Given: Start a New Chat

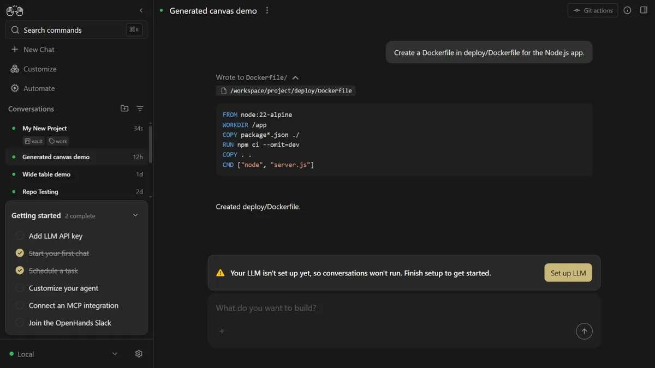Looking at the screenshot, I should pos(76,50).
